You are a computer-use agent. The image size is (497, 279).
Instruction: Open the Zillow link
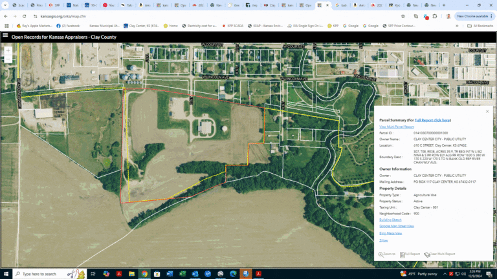(383, 240)
